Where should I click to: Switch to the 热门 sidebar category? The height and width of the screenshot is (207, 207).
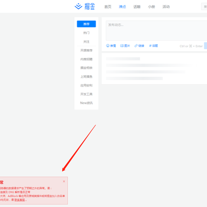tap(86, 33)
